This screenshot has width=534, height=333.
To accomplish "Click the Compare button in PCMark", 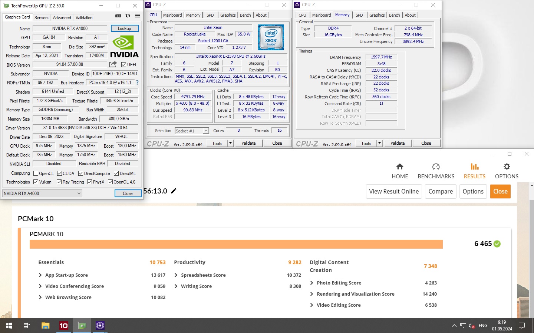I will pyautogui.click(x=441, y=191).
